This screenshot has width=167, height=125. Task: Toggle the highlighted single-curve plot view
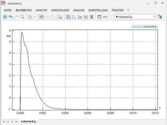pyautogui.click(x=68, y=17)
